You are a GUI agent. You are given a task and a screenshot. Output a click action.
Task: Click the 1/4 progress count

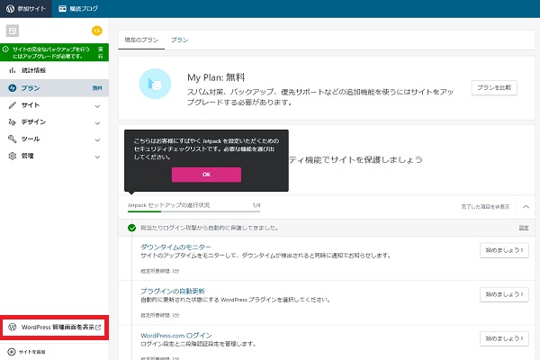pyautogui.click(x=256, y=205)
